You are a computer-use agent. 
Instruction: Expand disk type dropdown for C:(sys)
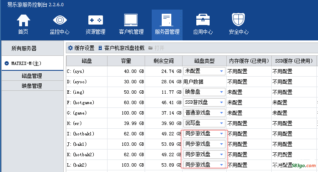point(221,71)
